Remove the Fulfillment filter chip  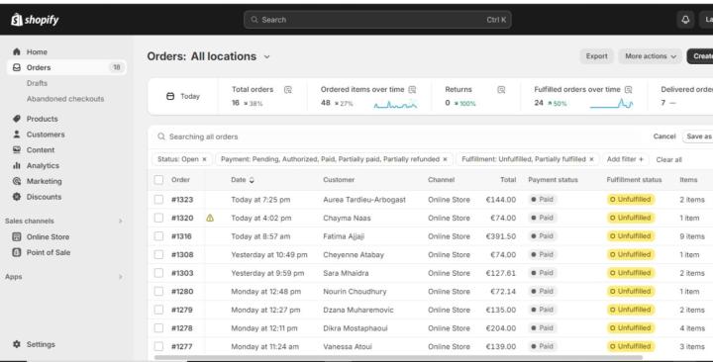tap(591, 159)
